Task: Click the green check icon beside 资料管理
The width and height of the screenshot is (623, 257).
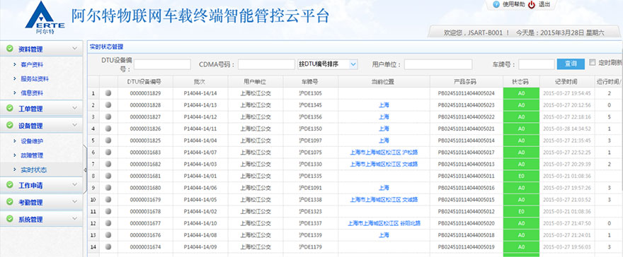Action: point(10,49)
